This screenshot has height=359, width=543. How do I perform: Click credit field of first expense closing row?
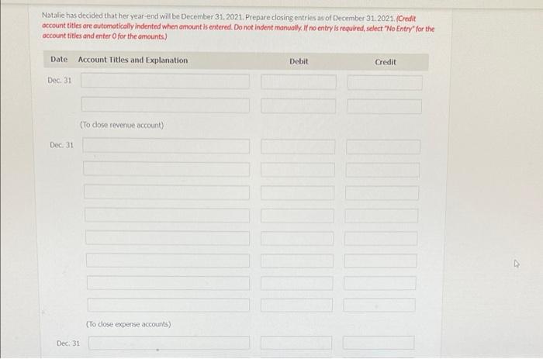[x=383, y=147]
